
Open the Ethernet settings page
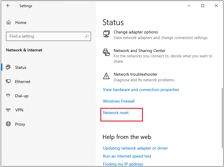tap(23, 82)
